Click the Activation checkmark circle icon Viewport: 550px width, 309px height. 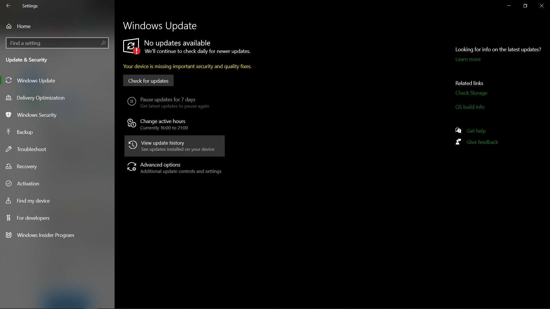[9, 183]
